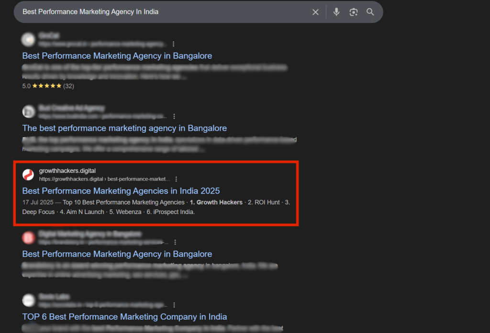Click the growthhackers.digital red favicon
Screen dimensions: 490x333
(x=28, y=175)
